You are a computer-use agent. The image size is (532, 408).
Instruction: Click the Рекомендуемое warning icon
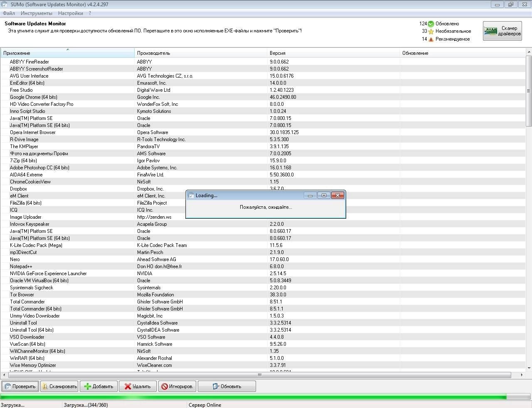pyautogui.click(x=431, y=39)
